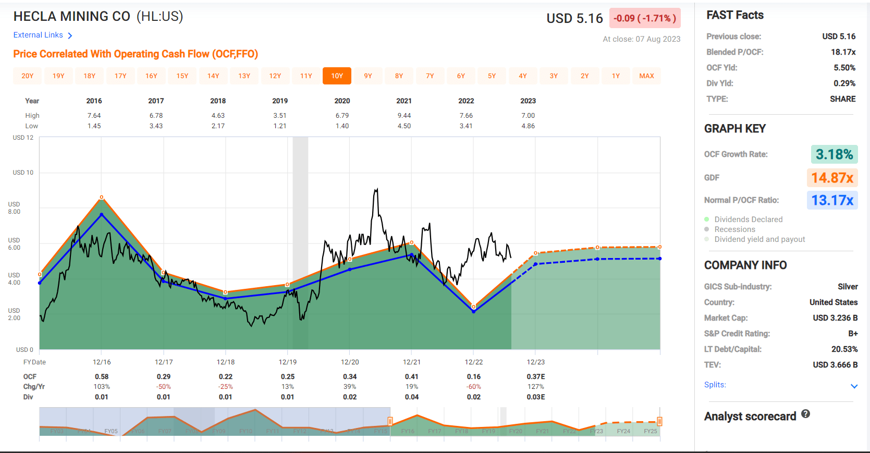Screen dimensions: 870x453
Task: Click the LT Debt/Capital 20.53% value
Action: (x=844, y=349)
